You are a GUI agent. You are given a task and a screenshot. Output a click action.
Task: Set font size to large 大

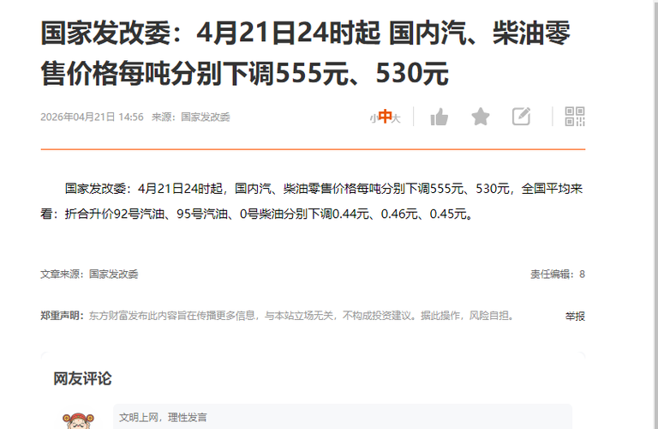pyautogui.click(x=396, y=119)
